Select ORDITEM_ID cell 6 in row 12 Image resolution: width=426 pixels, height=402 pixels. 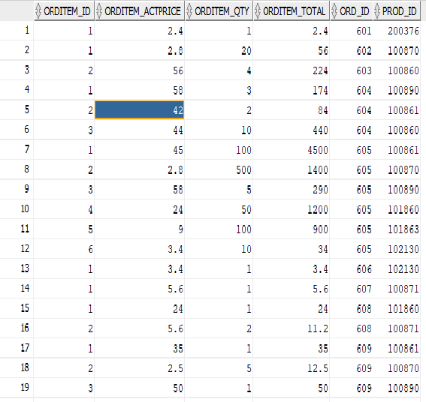point(64,249)
